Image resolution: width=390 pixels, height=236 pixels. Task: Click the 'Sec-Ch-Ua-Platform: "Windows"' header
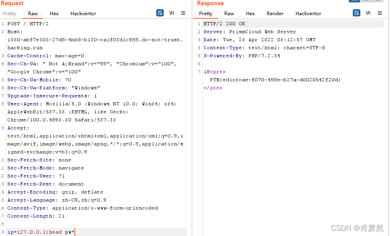click(54, 88)
